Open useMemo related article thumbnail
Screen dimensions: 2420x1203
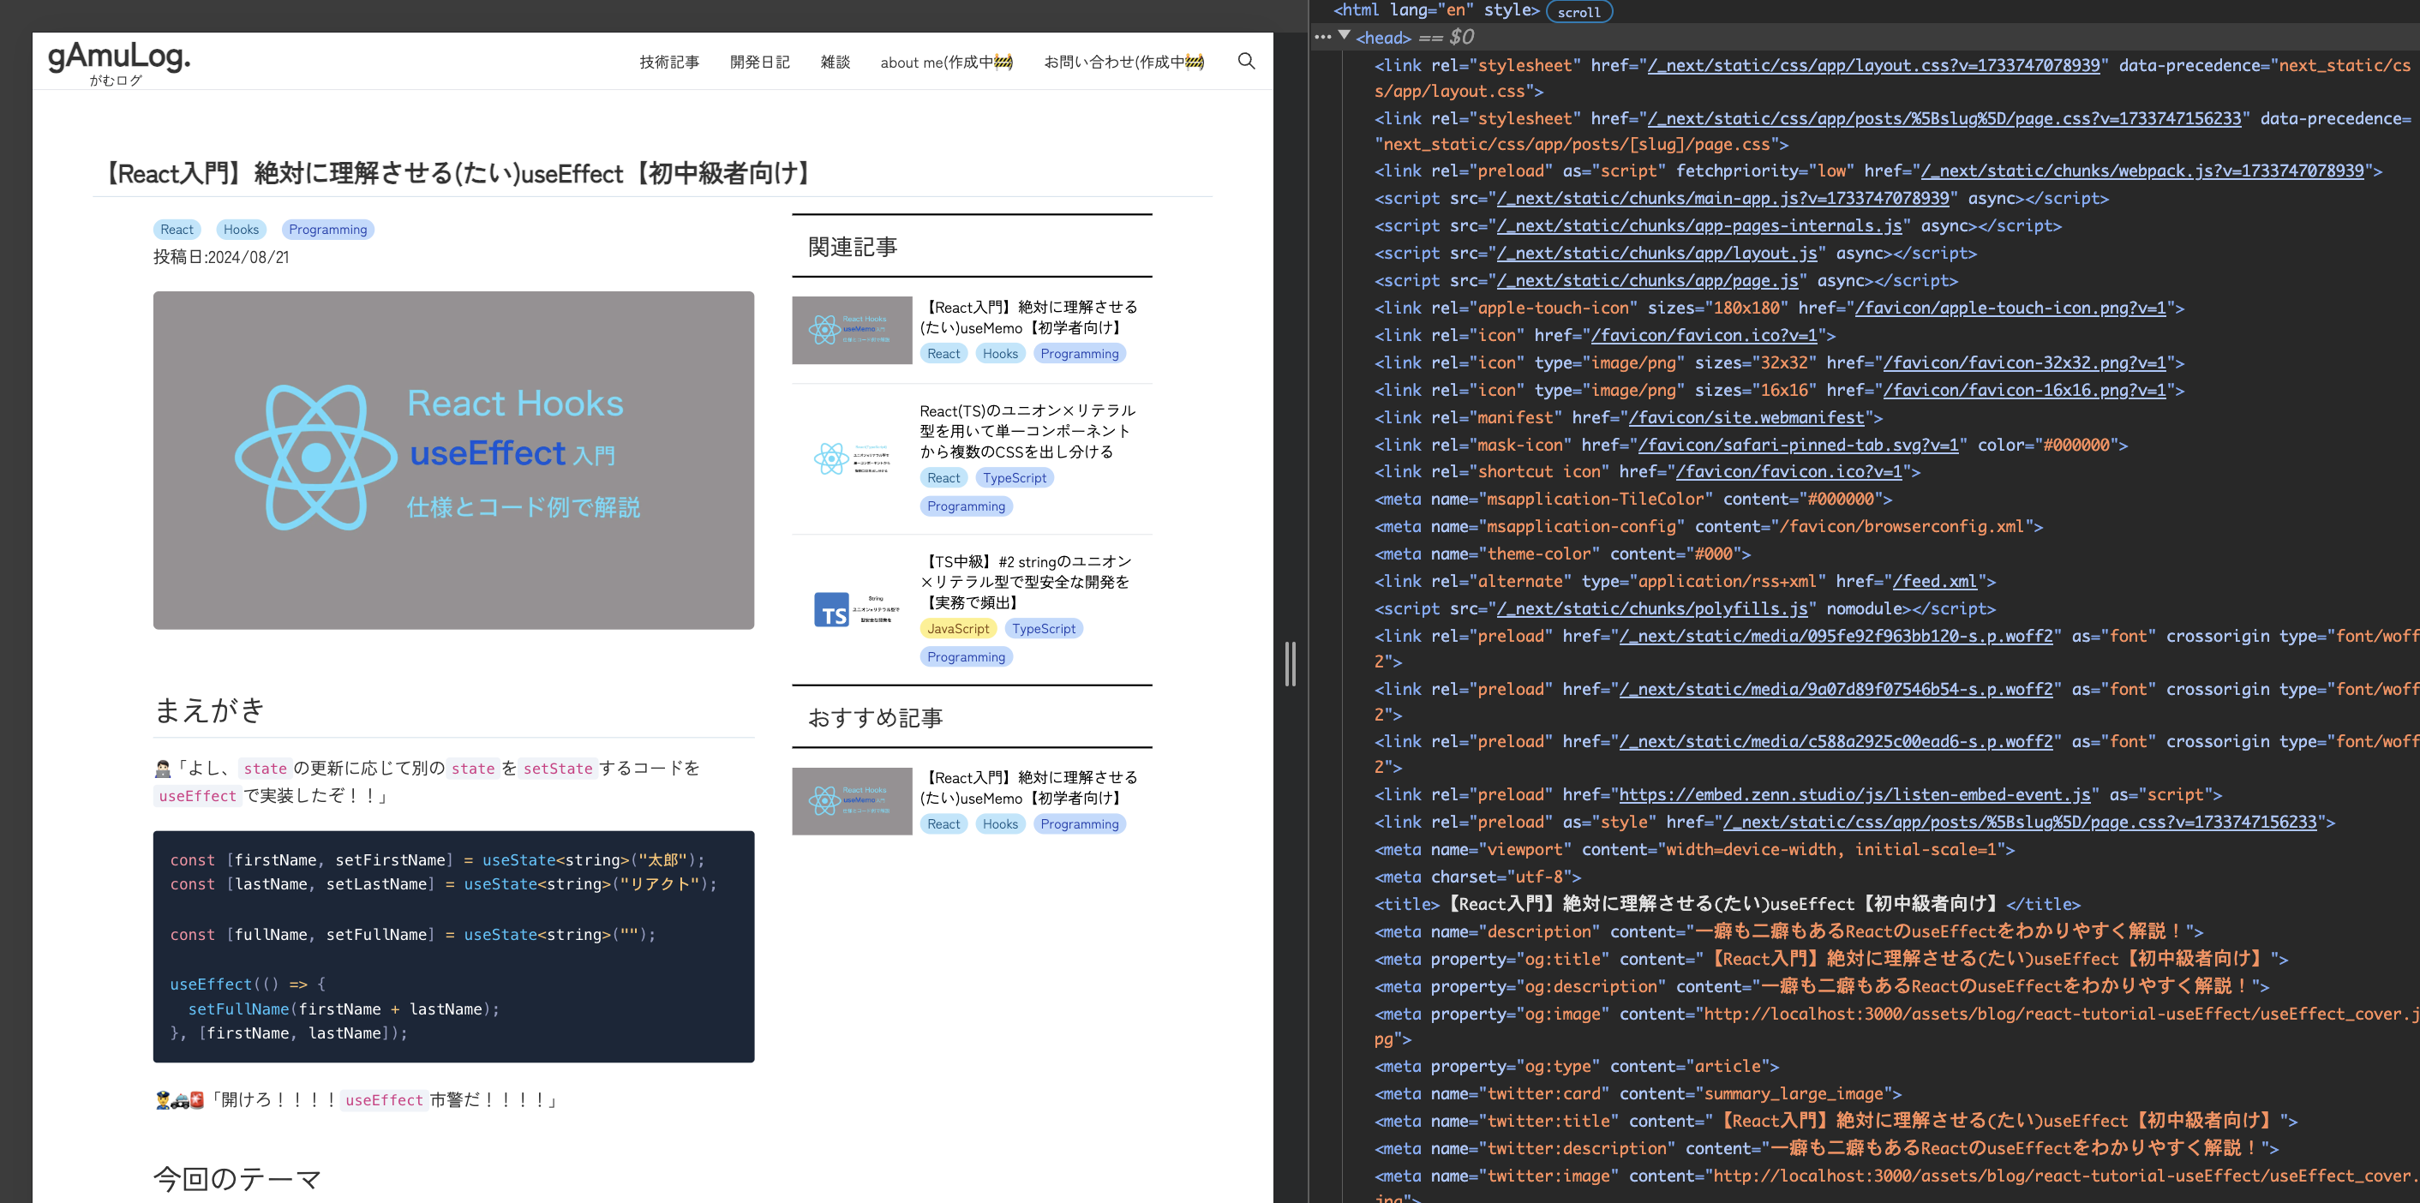pos(851,331)
